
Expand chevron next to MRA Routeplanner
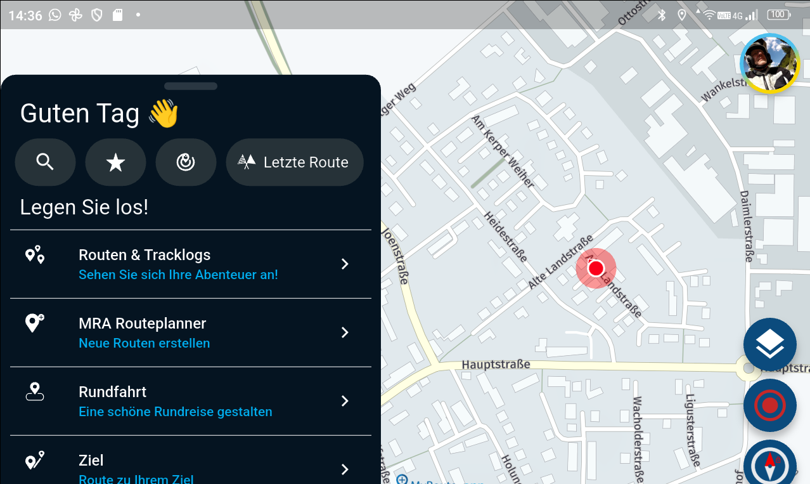pyautogui.click(x=345, y=332)
